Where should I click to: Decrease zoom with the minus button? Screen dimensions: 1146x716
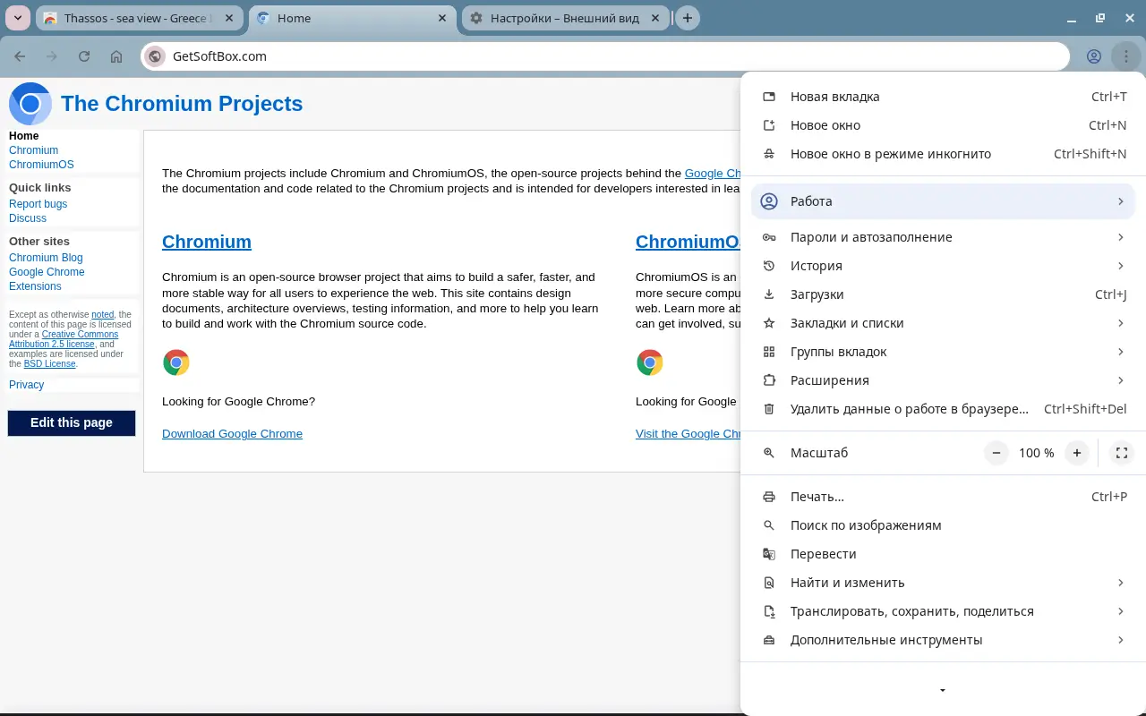(x=996, y=453)
